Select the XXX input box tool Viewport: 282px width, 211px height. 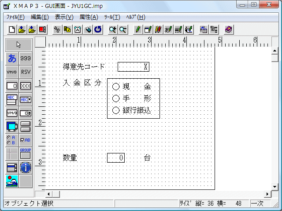(x=26, y=86)
